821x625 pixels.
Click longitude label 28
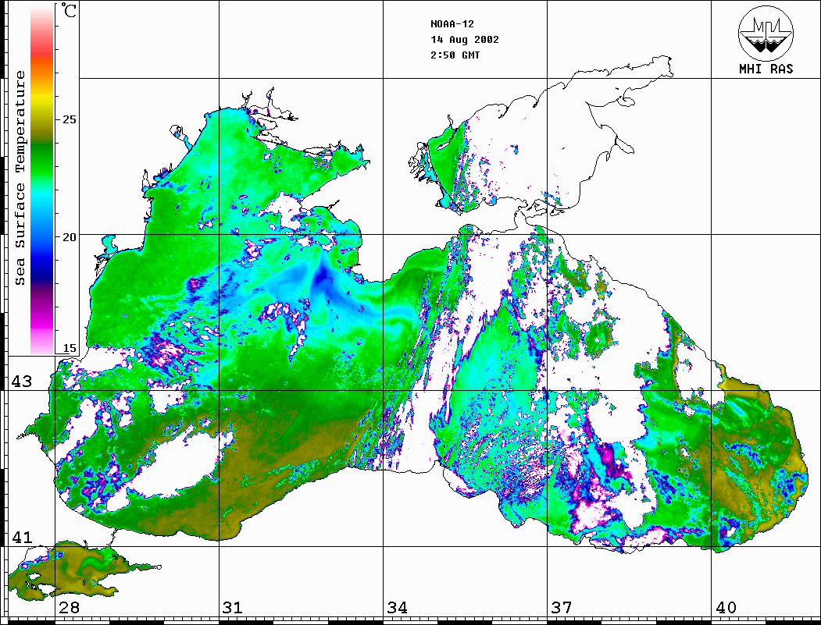69,607
